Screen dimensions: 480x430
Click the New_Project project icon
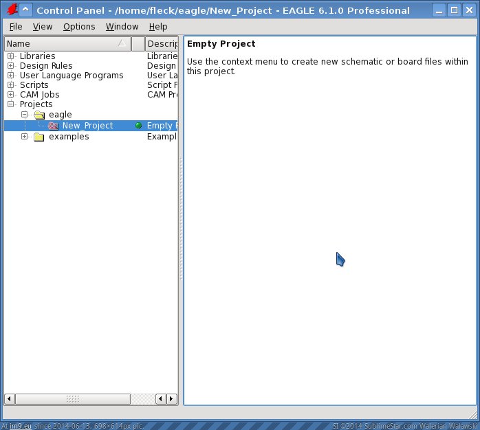[53, 126]
